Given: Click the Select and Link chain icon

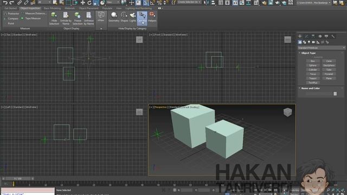Looking at the screenshot, I should tap(20, 3).
